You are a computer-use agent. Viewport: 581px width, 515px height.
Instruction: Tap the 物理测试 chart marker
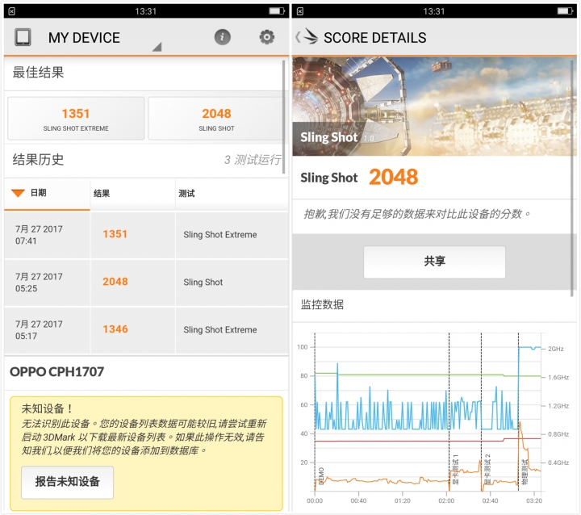coord(525,472)
